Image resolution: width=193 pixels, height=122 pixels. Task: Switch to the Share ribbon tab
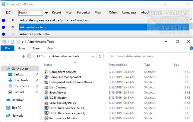pos(36,48)
